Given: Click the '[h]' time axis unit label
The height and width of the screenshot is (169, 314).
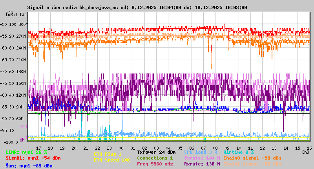Looking at the screenshot, I should (305, 152).
